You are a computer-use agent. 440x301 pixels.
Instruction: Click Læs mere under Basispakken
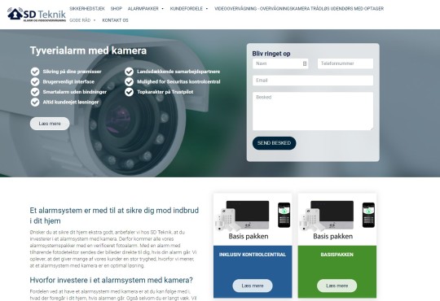pos(337,286)
